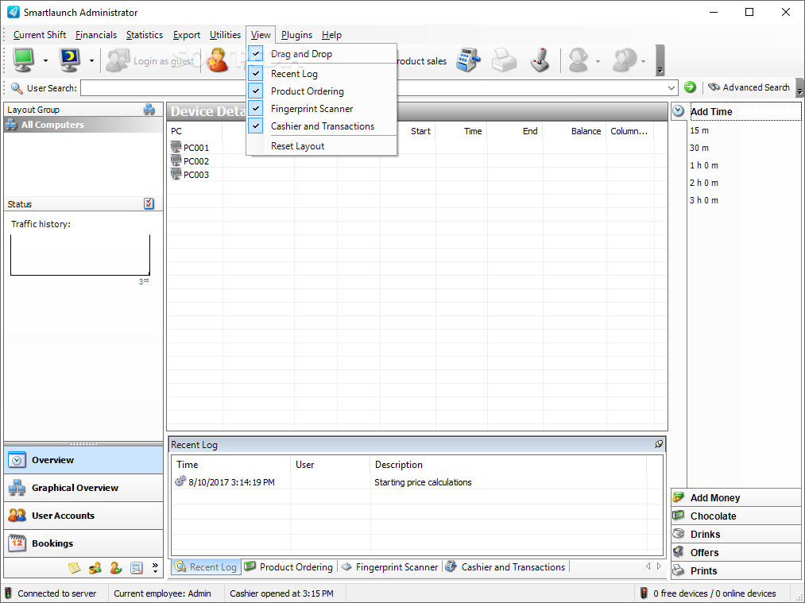Click the log viewer icon in navigation strip
This screenshot has height=603, width=805.
click(137, 567)
